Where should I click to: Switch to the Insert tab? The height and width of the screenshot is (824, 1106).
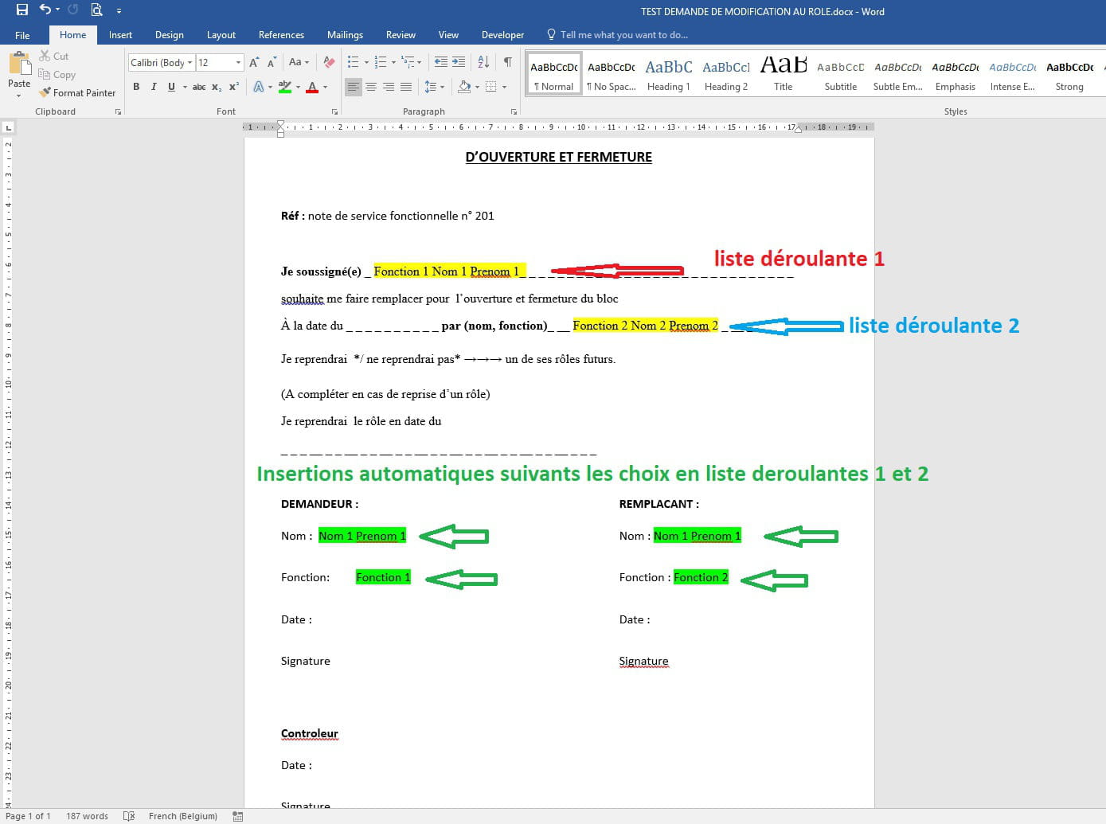tap(120, 35)
